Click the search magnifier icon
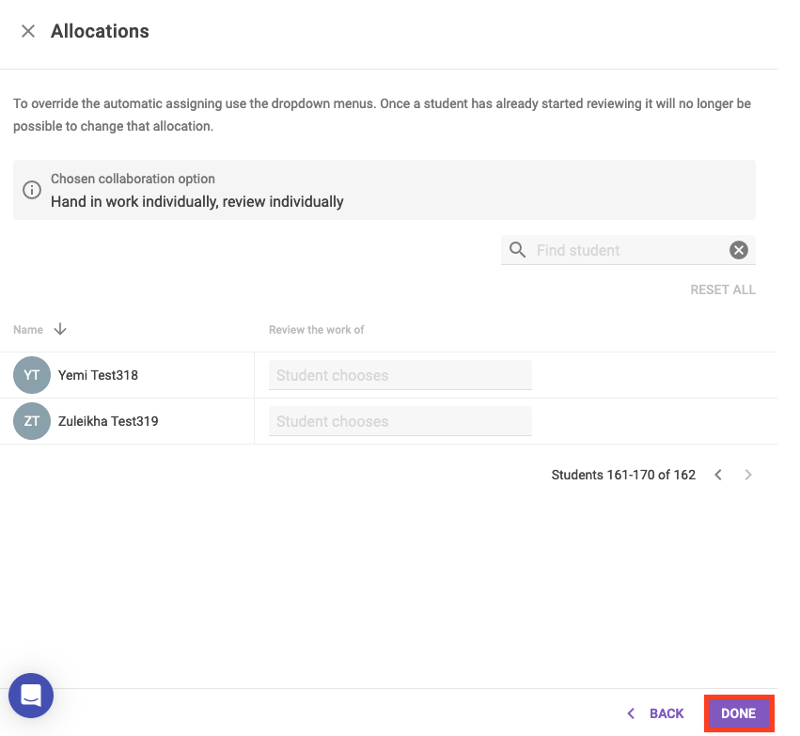The image size is (800, 736). coord(517,250)
